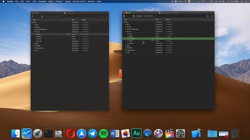Click the minus button in the Emulate row
250x140 pixels.
(x=153, y=38)
